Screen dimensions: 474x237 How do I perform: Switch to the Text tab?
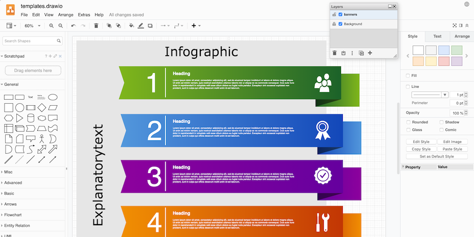pyautogui.click(x=437, y=36)
